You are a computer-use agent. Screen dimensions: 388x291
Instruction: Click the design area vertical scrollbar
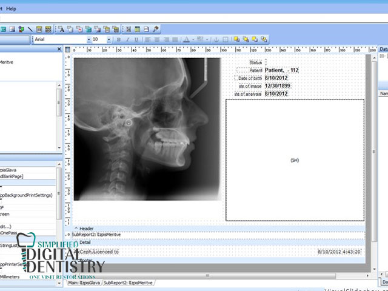click(x=373, y=152)
